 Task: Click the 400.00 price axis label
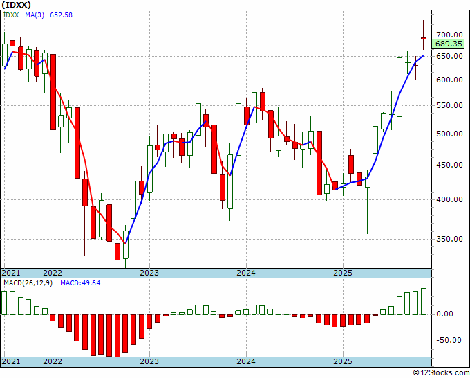click(450, 199)
